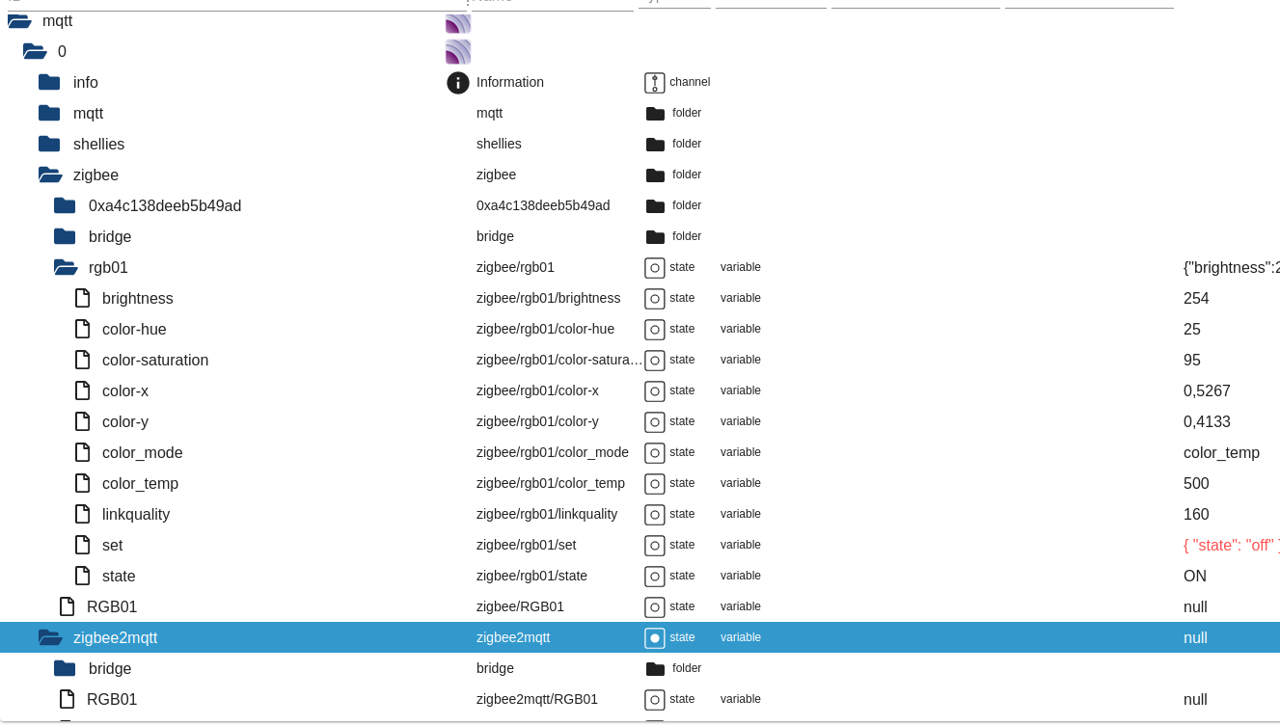This screenshot has height=726, width=1280.
Task: Expand the mqtt subfolder under 0
Action: click(x=49, y=113)
